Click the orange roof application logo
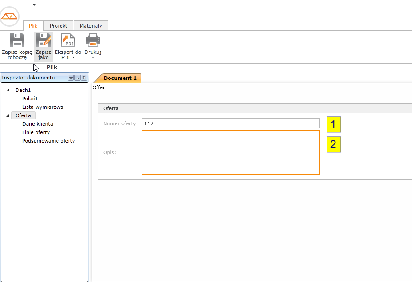 [9, 16]
